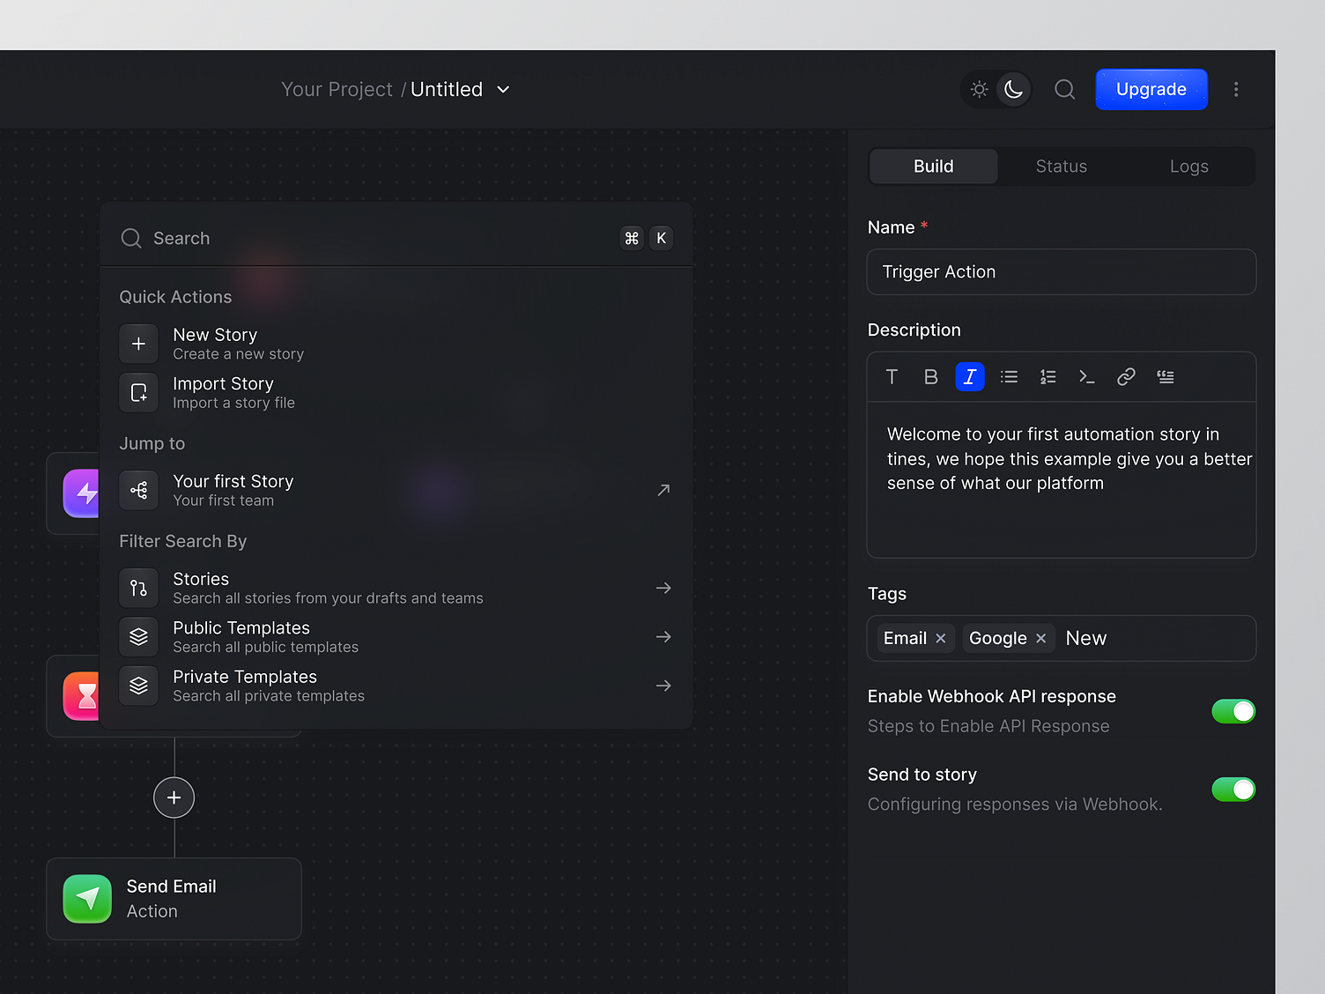Insert a blockquote in the description

pyautogui.click(x=1165, y=376)
